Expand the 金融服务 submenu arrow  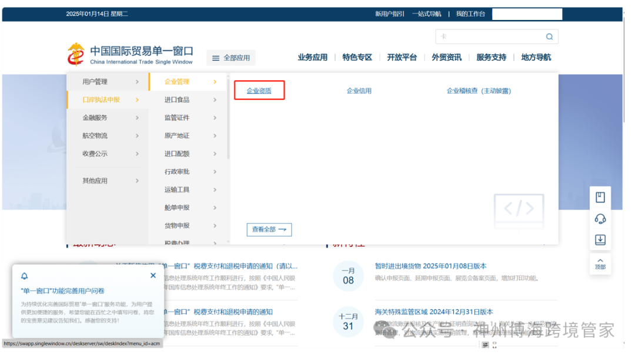click(x=137, y=118)
